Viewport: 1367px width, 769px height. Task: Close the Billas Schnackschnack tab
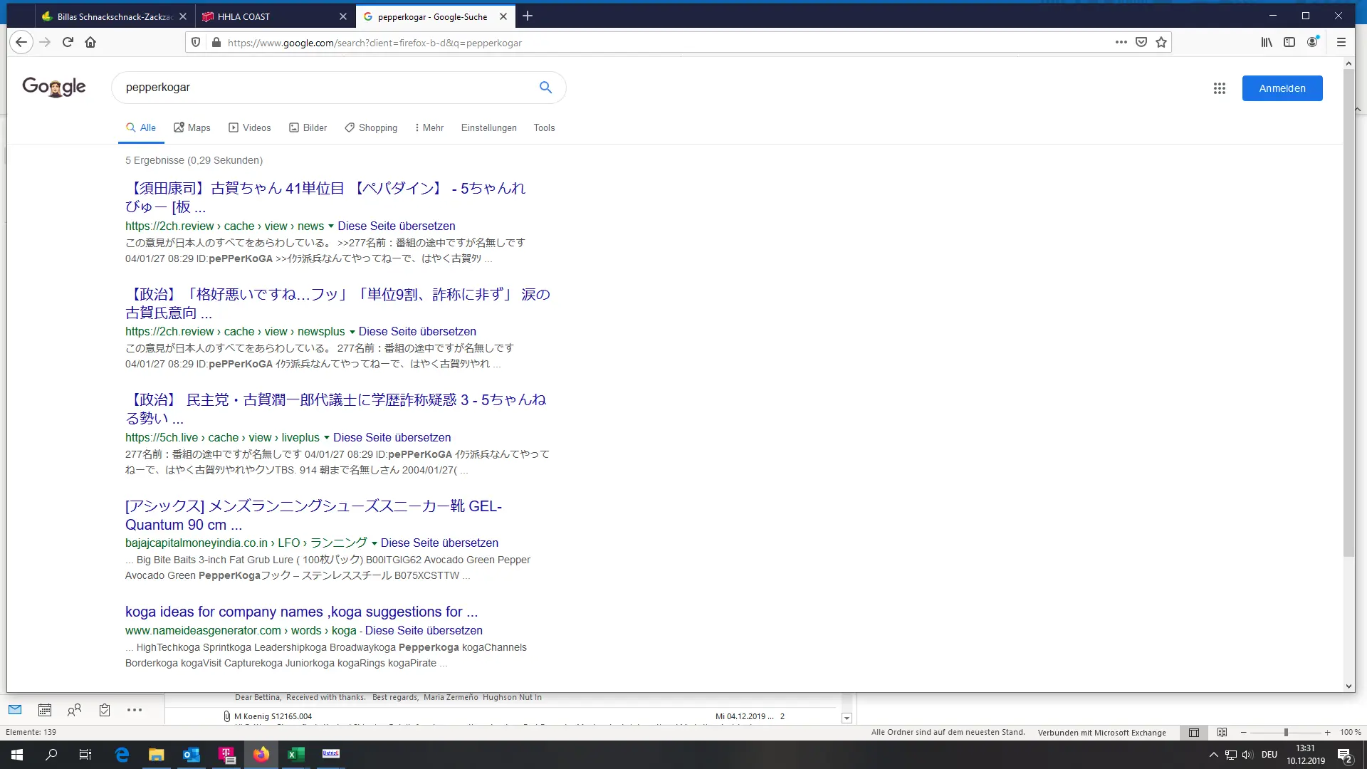(x=183, y=16)
